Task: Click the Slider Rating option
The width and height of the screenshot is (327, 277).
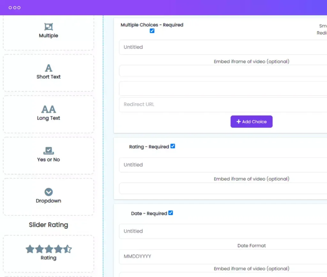Action: coord(48,225)
